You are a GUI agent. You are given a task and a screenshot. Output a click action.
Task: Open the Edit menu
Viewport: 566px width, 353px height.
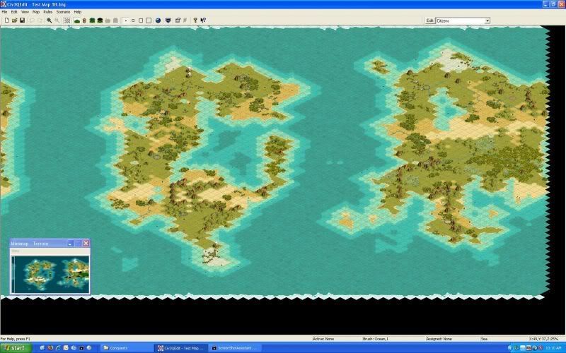(14, 12)
